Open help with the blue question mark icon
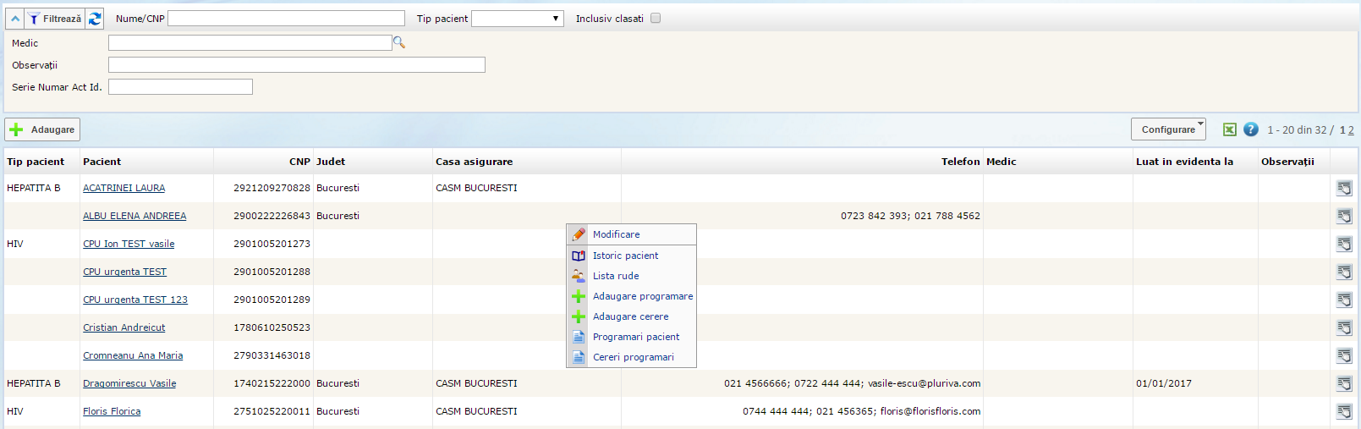This screenshot has height=429, width=1361. point(1251,129)
